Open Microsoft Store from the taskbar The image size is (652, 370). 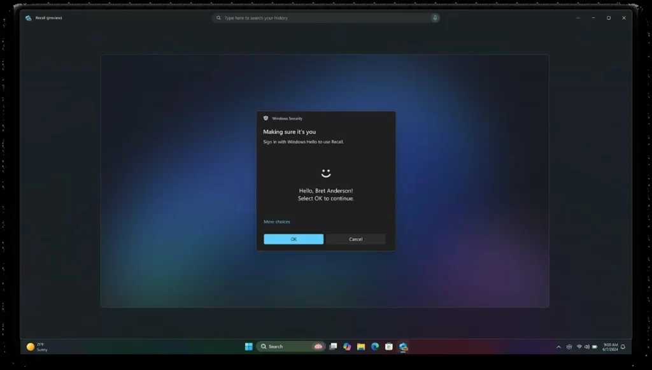pyautogui.click(x=389, y=346)
